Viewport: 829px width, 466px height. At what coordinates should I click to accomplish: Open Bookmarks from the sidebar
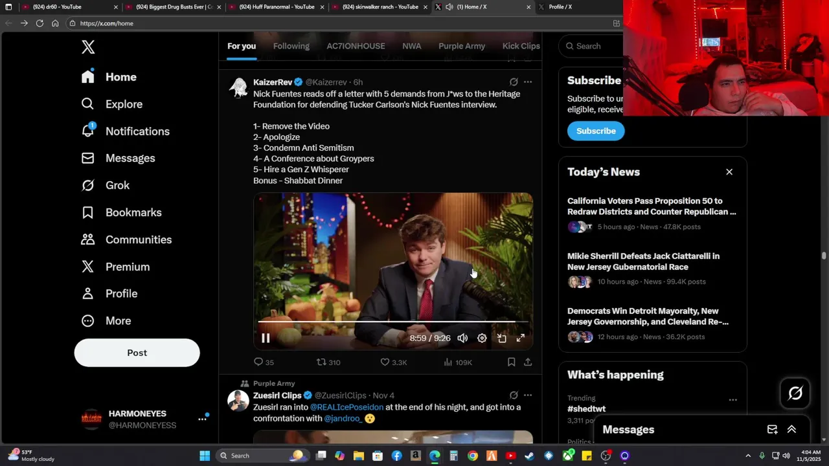coord(121,212)
